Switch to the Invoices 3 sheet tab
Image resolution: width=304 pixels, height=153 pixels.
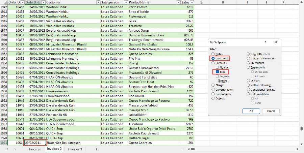75,149
